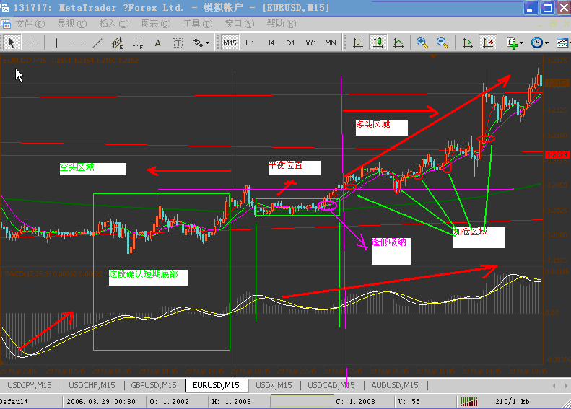Switch to D1 timeframe

point(290,43)
